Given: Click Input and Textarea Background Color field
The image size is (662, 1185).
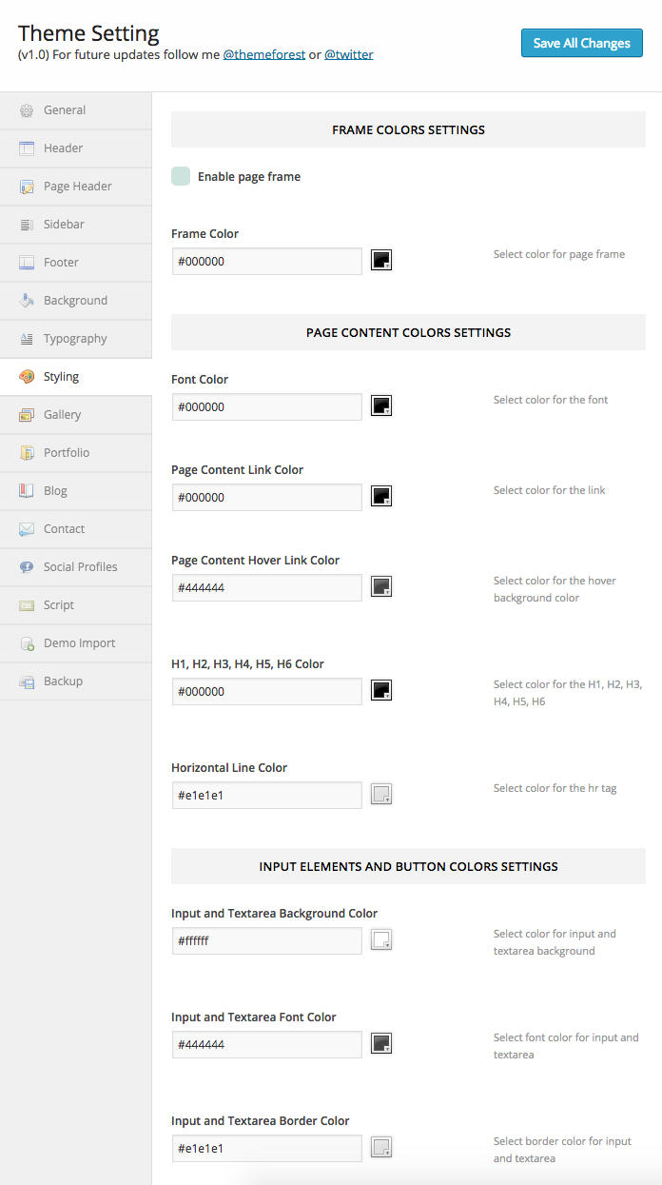Looking at the screenshot, I should click(266, 941).
